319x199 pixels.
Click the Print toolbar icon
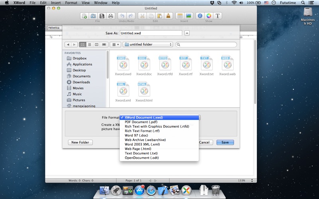pyautogui.click(x=111, y=16)
